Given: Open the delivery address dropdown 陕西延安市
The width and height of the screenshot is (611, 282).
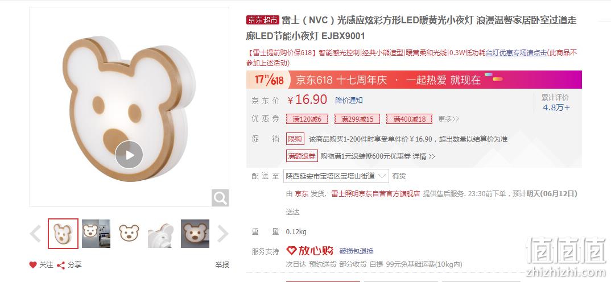Looking at the screenshot, I should pos(336,176).
